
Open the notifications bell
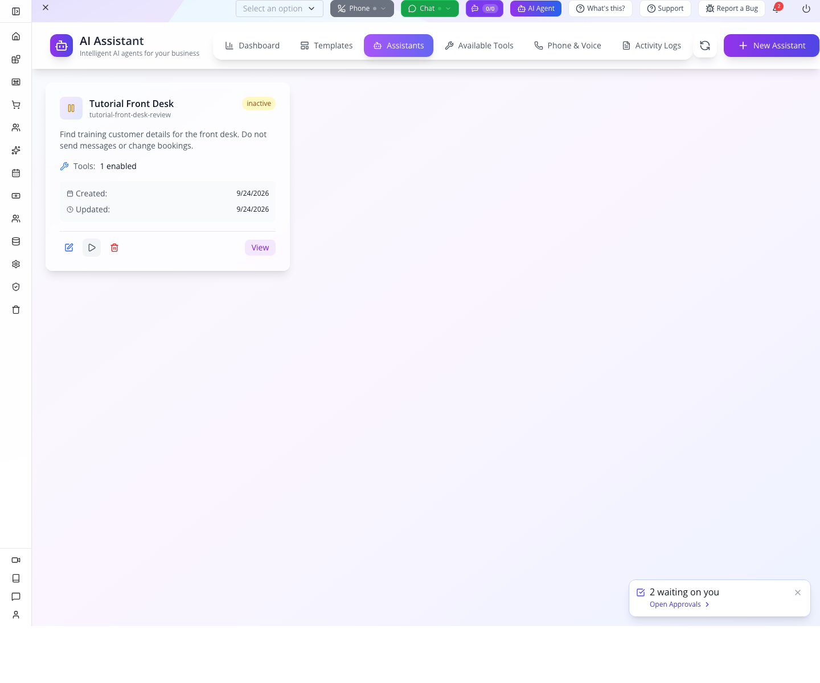tap(777, 9)
